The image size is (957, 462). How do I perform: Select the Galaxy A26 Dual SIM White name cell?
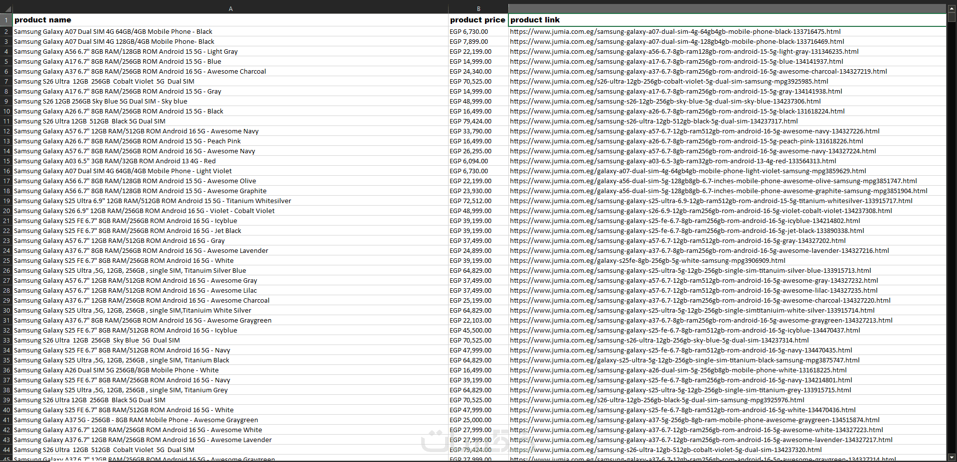[230, 370]
